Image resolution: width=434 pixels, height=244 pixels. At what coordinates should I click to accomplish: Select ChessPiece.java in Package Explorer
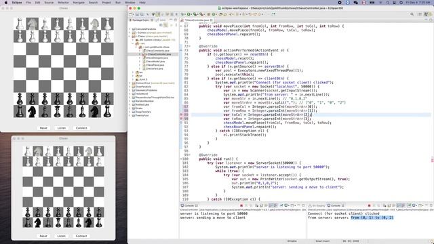point(155,65)
